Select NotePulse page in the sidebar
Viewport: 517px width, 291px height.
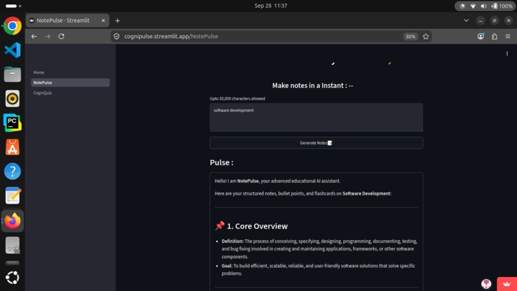coord(70,83)
